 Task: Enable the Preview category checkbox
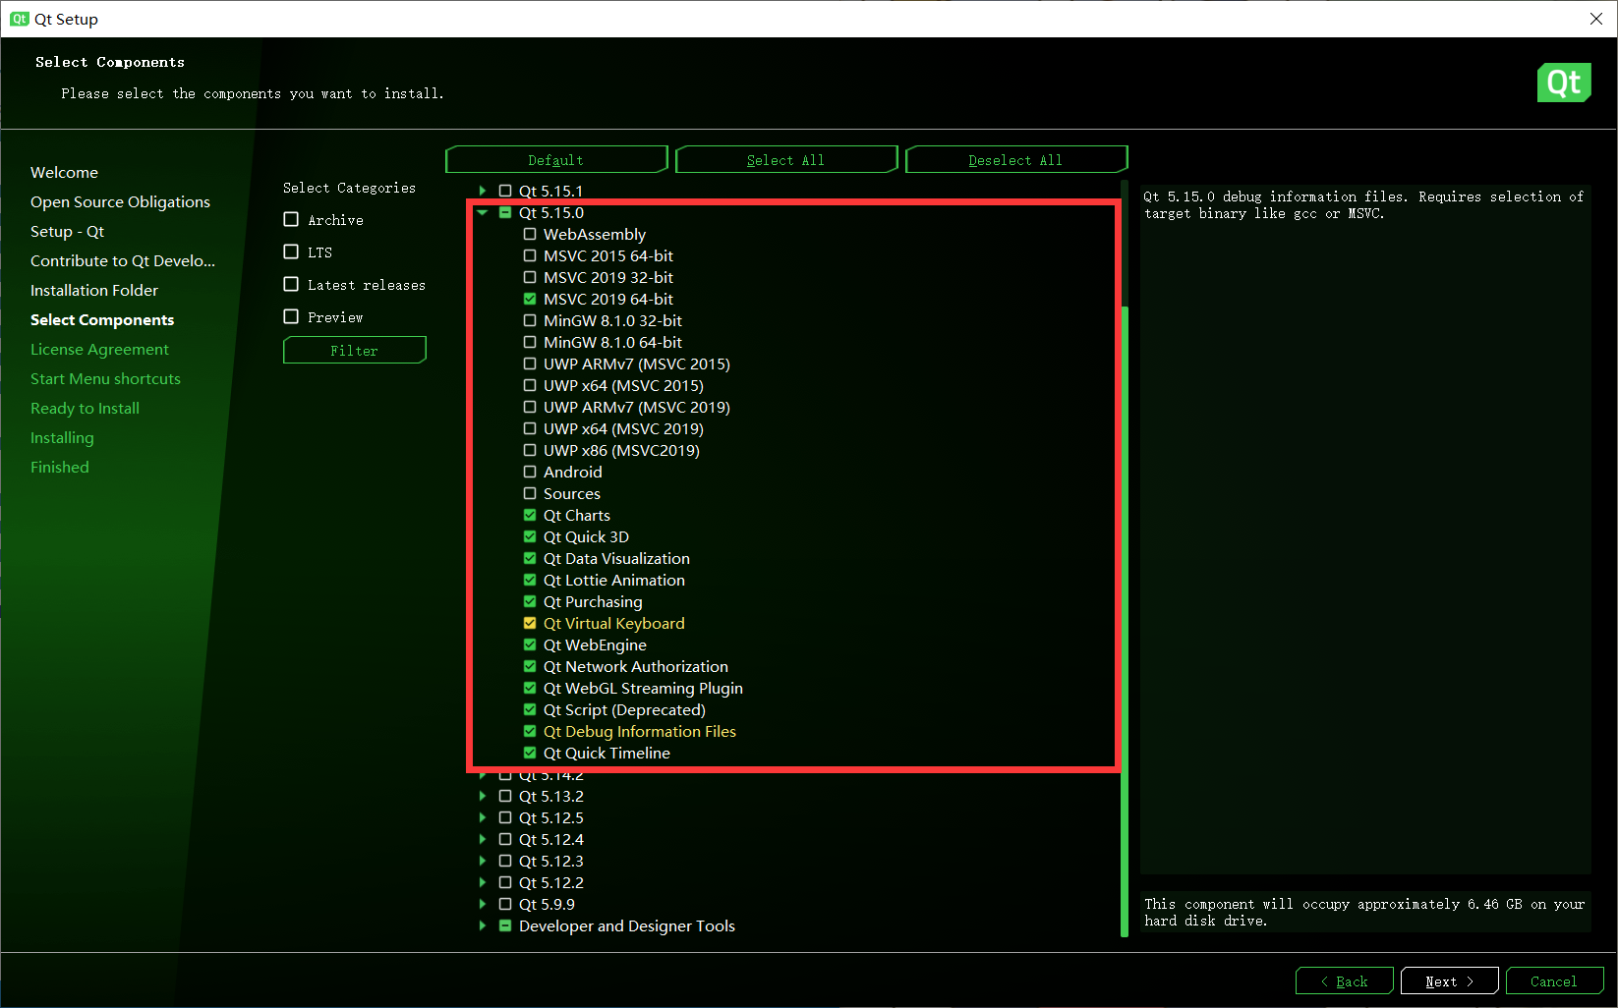point(291,316)
